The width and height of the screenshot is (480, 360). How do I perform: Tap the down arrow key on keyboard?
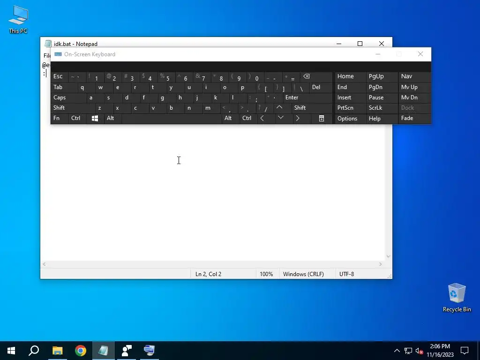pos(280,118)
